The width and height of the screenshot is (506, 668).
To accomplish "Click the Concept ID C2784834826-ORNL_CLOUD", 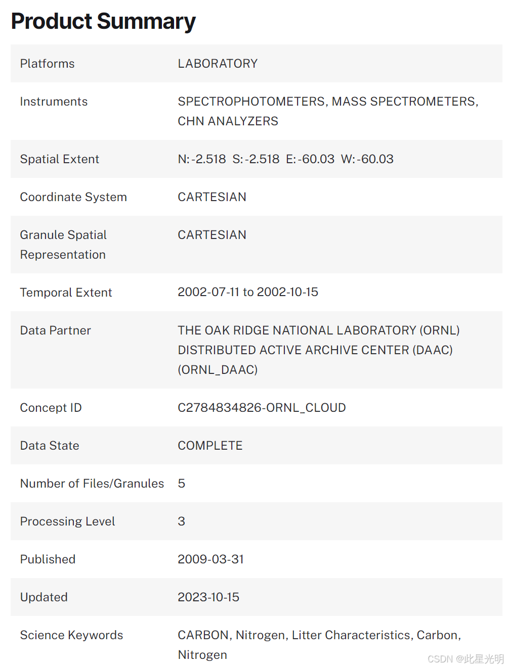I will 262,408.
